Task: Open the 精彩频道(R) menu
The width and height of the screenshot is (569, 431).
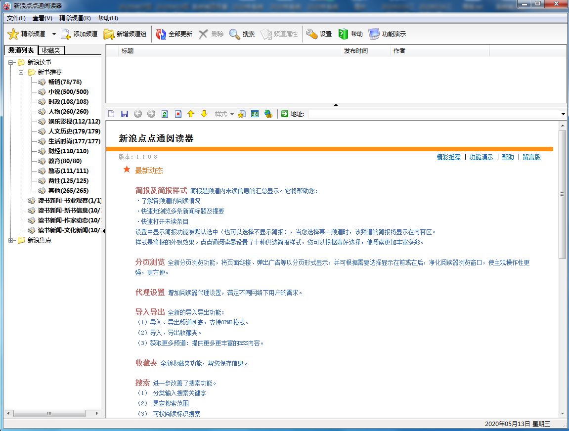Action: (75, 18)
